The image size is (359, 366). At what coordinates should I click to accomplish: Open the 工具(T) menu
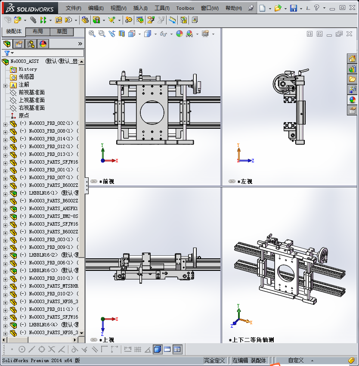click(x=162, y=8)
